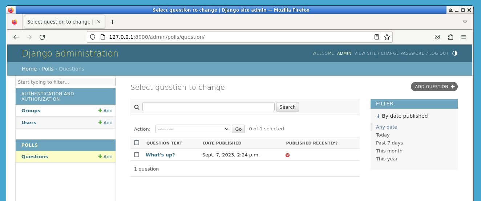
Task: Open the site security shield icon
Action: 93,37
